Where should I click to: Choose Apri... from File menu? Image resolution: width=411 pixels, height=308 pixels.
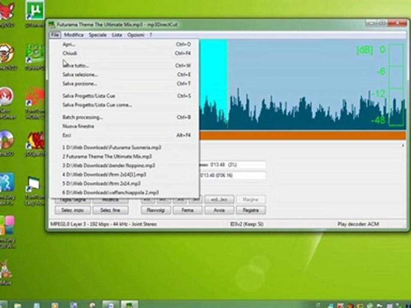[124, 44]
